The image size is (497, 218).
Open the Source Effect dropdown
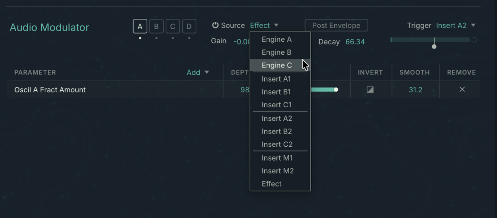point(264,25)
